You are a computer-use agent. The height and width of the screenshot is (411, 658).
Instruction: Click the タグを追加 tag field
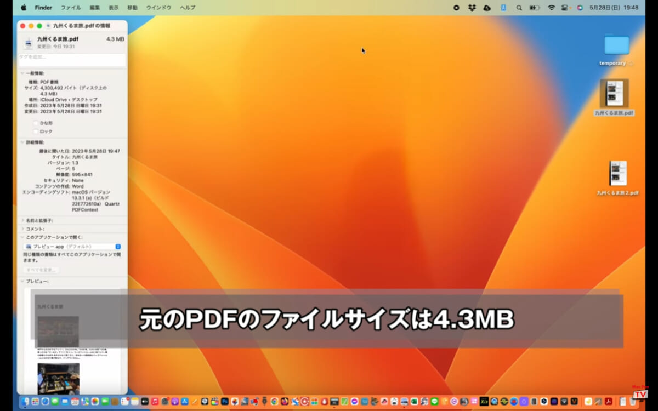click(72, 59)
